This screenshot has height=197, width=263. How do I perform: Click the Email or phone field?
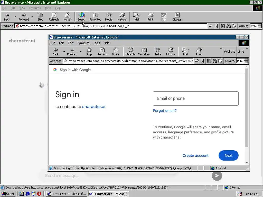click(196, 98)
